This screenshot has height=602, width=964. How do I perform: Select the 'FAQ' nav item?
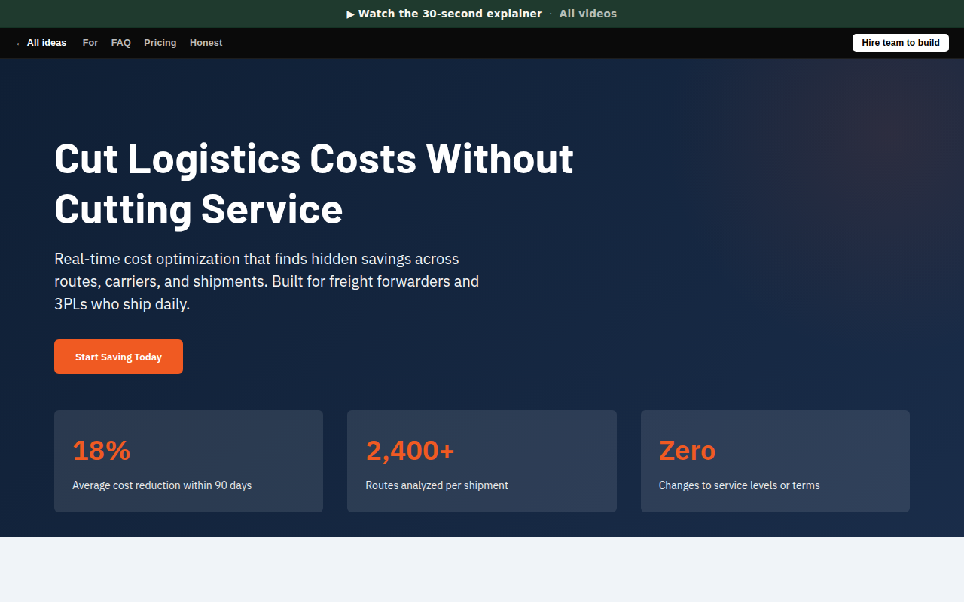click(x=121, y=43)
